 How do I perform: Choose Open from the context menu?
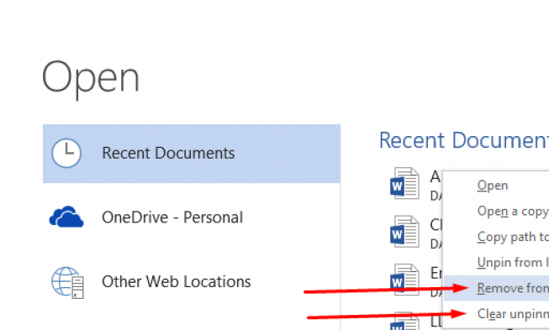tap(493, 186)
